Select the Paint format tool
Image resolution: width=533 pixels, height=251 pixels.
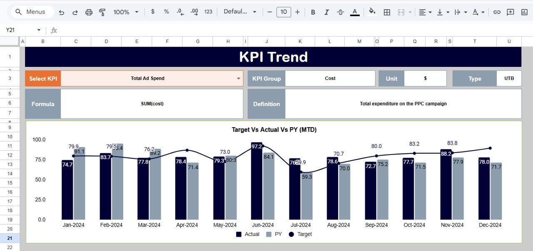click(x=102, y=12)
